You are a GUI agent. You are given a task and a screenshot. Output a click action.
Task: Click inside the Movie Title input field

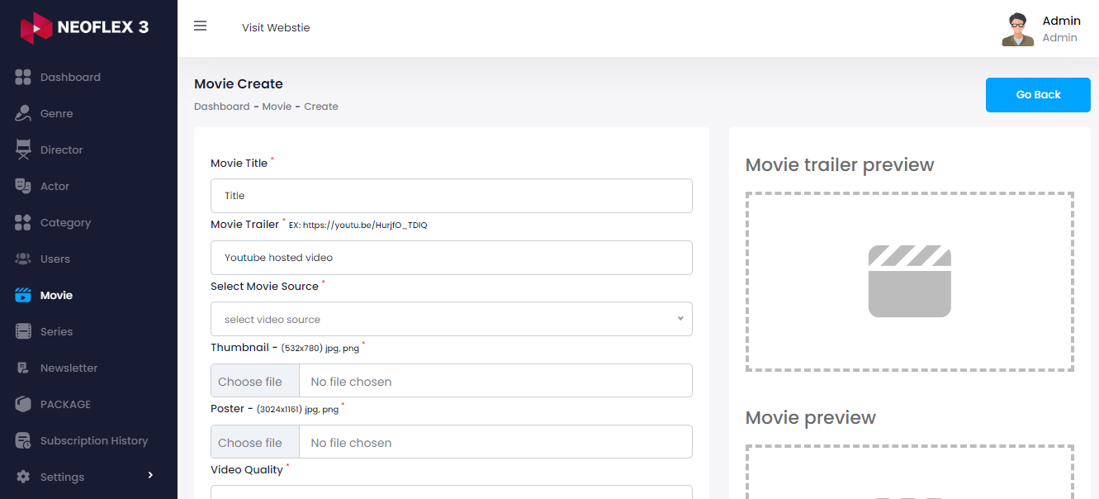451,196
